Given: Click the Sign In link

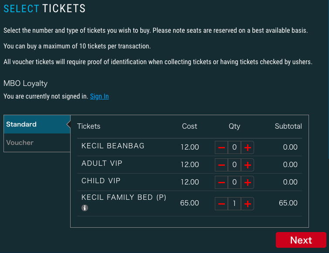Looking at the screenshot, I should (99, 96).
